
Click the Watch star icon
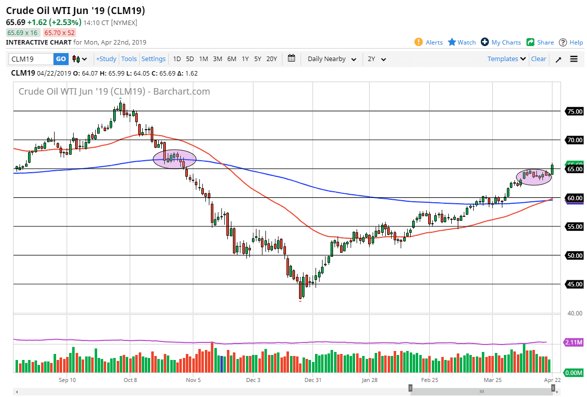click(452, 42)
